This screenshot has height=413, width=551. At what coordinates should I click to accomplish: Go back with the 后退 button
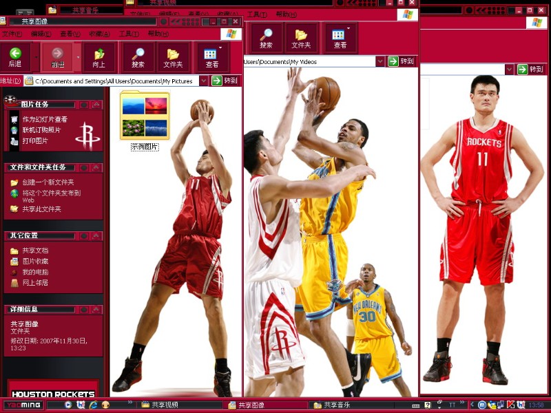click(x=15, y=58)
